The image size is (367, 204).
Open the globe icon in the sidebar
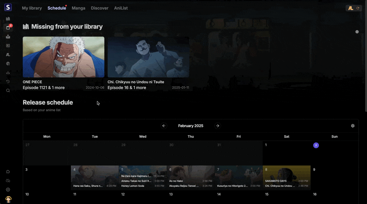8,64
